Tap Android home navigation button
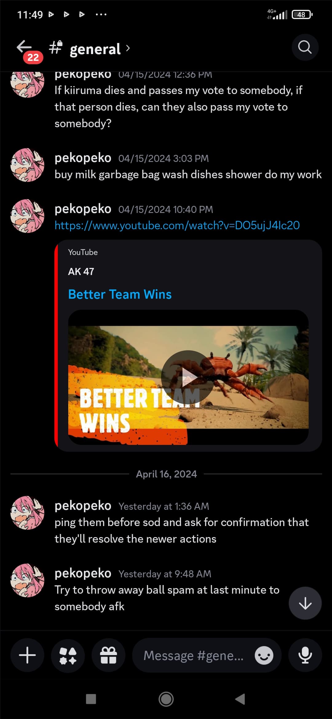This screenshot has width=332, height=719. [x=166, y=699]
